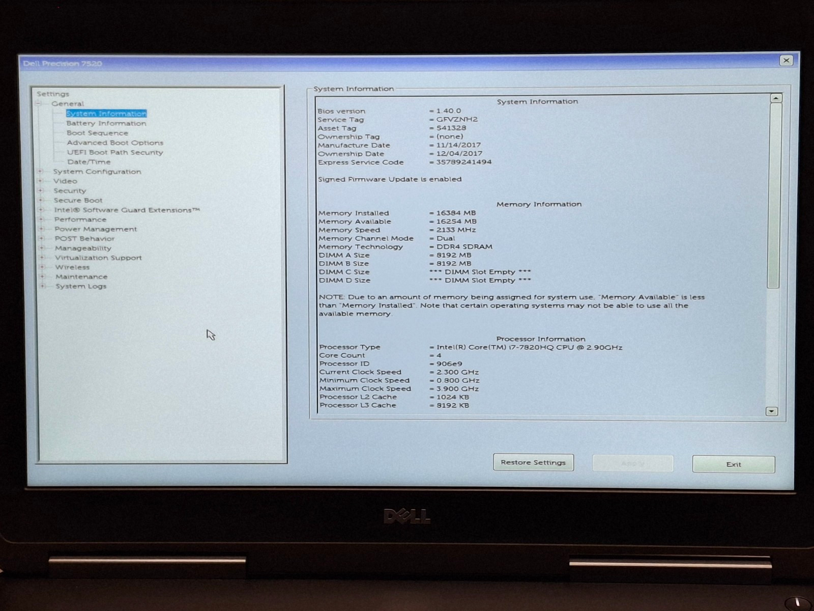The width and height of the screenshot is (814, 611).
Task: Select the Security category label
Action: tap(70, 190)
